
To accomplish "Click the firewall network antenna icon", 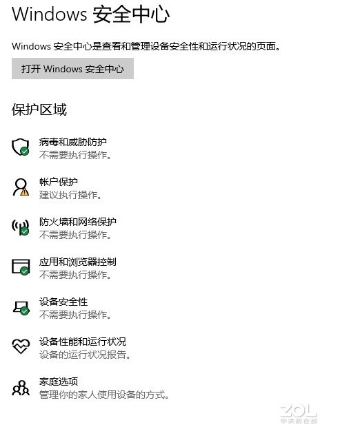I will click(21, 227).
